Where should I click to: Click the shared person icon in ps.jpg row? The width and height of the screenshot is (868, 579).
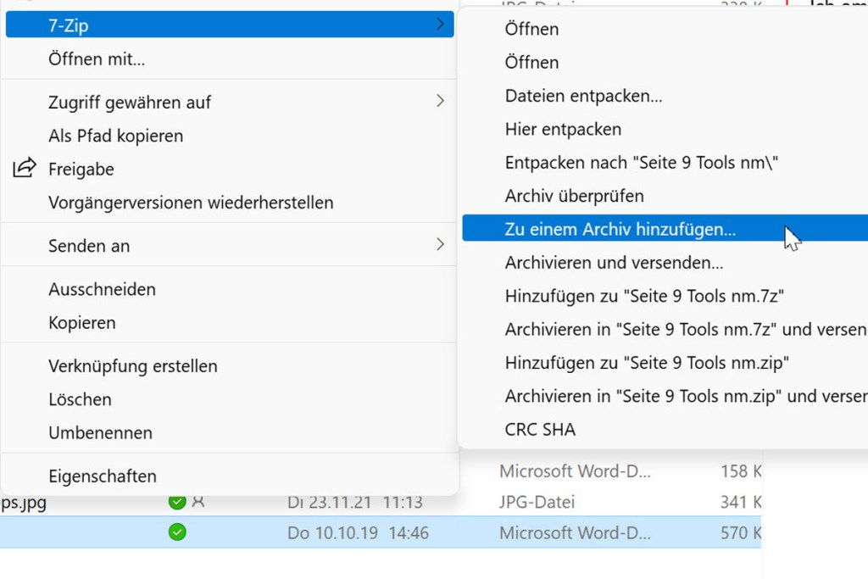click(198, 502)
